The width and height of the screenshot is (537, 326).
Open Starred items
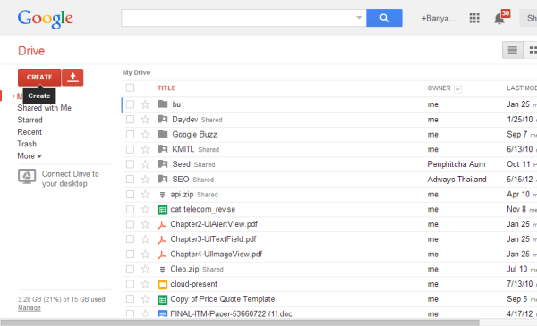30,120
